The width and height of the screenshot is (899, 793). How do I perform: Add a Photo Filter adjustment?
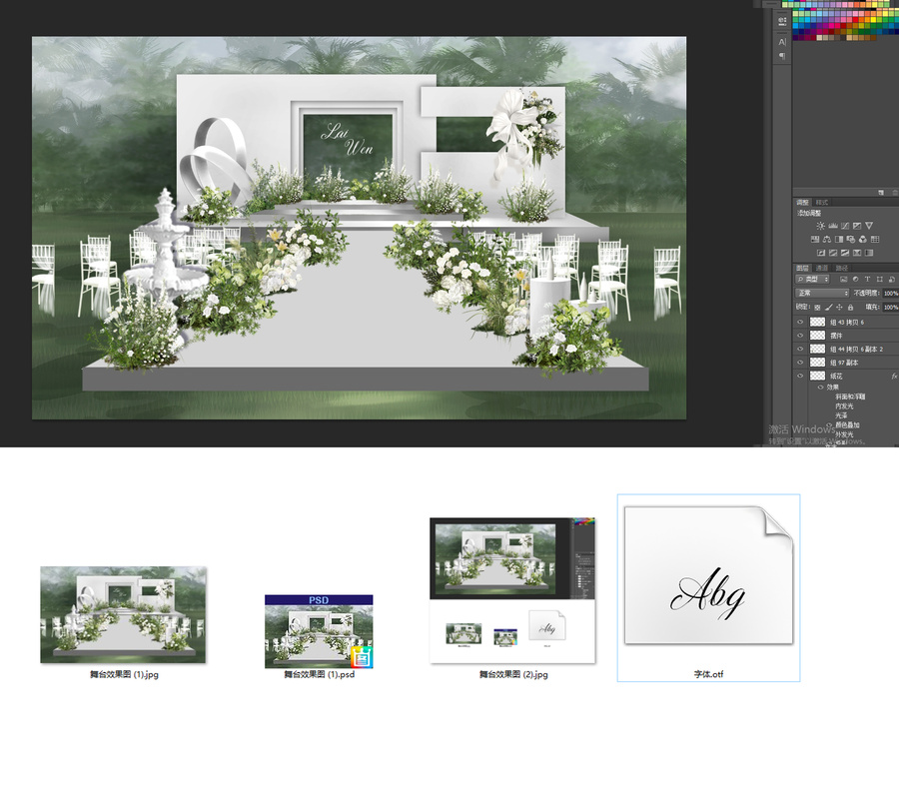pos(851,239)
